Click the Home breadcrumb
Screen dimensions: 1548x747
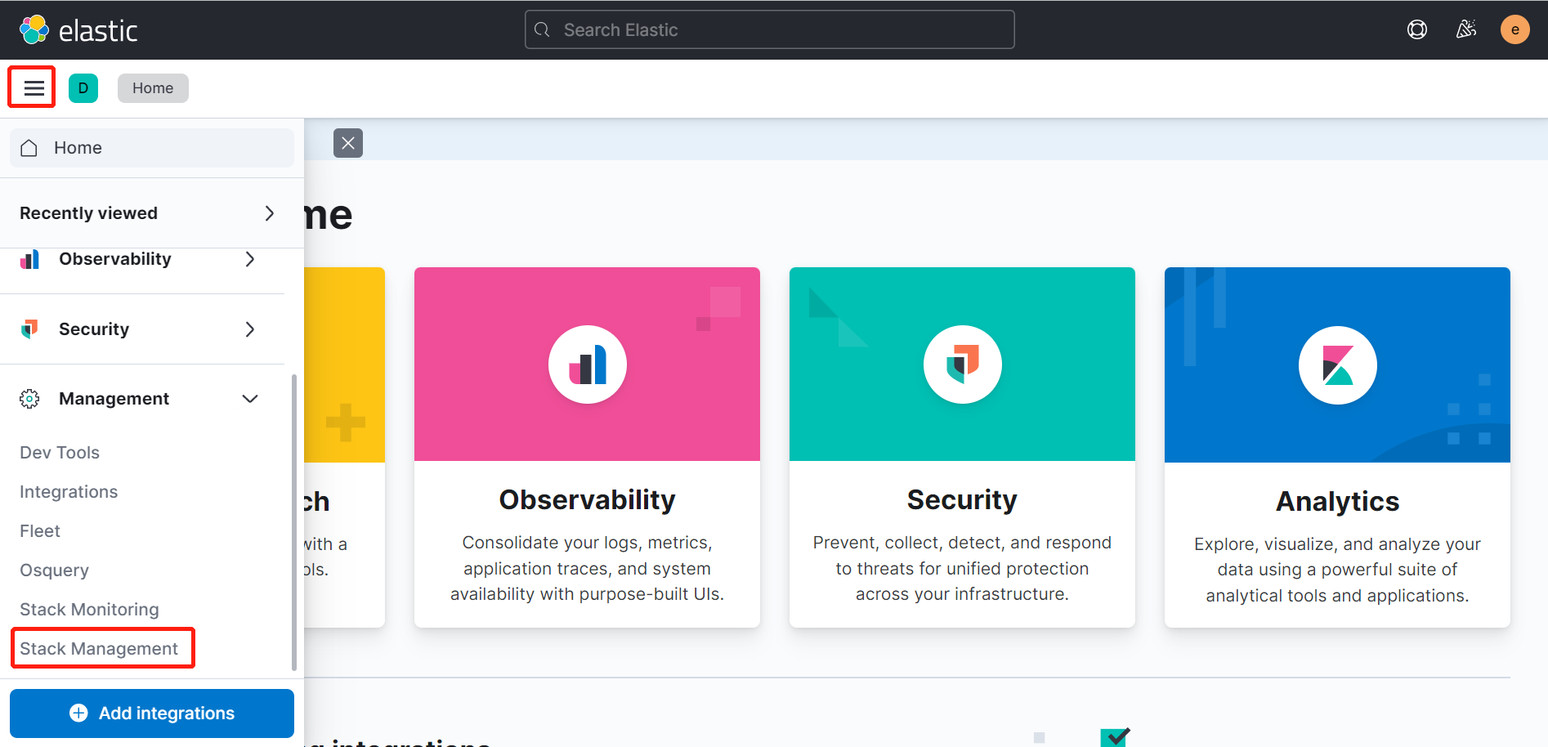(153, 88)
